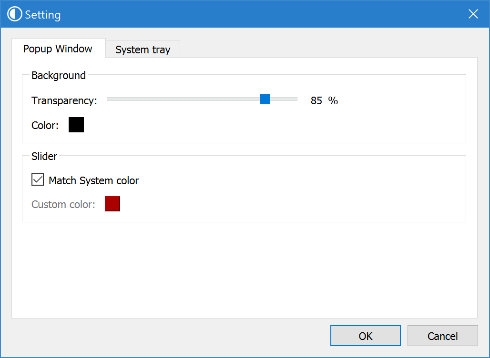The height and width of the screenshot is (358, 490).
Task: Click the "Match System color" label text
Action: coord(94,181)
